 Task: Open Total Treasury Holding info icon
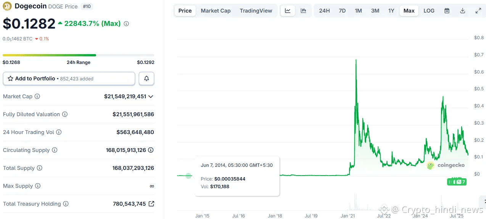(66, 204)
